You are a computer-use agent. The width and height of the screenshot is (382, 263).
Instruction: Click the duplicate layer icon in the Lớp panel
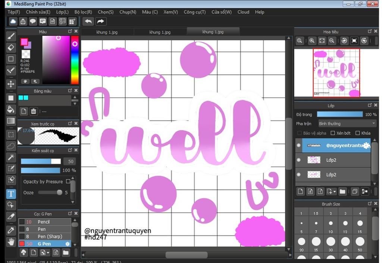(355, 191)
